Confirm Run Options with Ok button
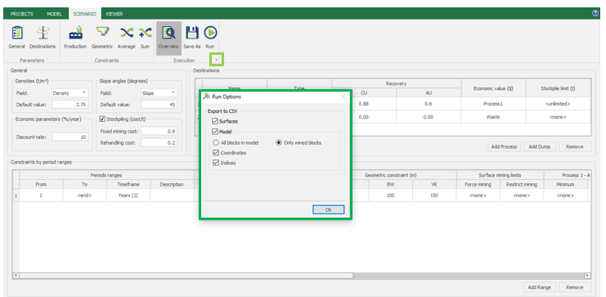The height and width of the screenshot is (297, 606). [x=328, y=209]
